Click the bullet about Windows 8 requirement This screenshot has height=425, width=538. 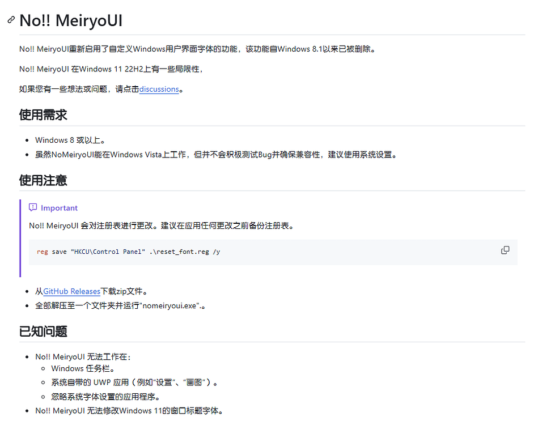pos(69,139)
